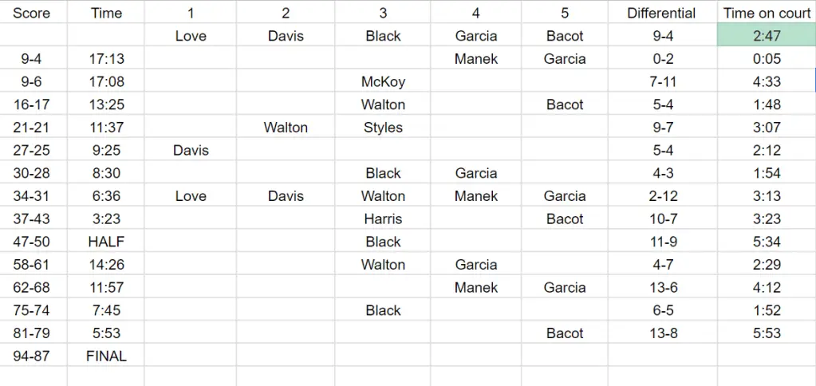Select the 21-21 tied score cell

click(32, 128)
